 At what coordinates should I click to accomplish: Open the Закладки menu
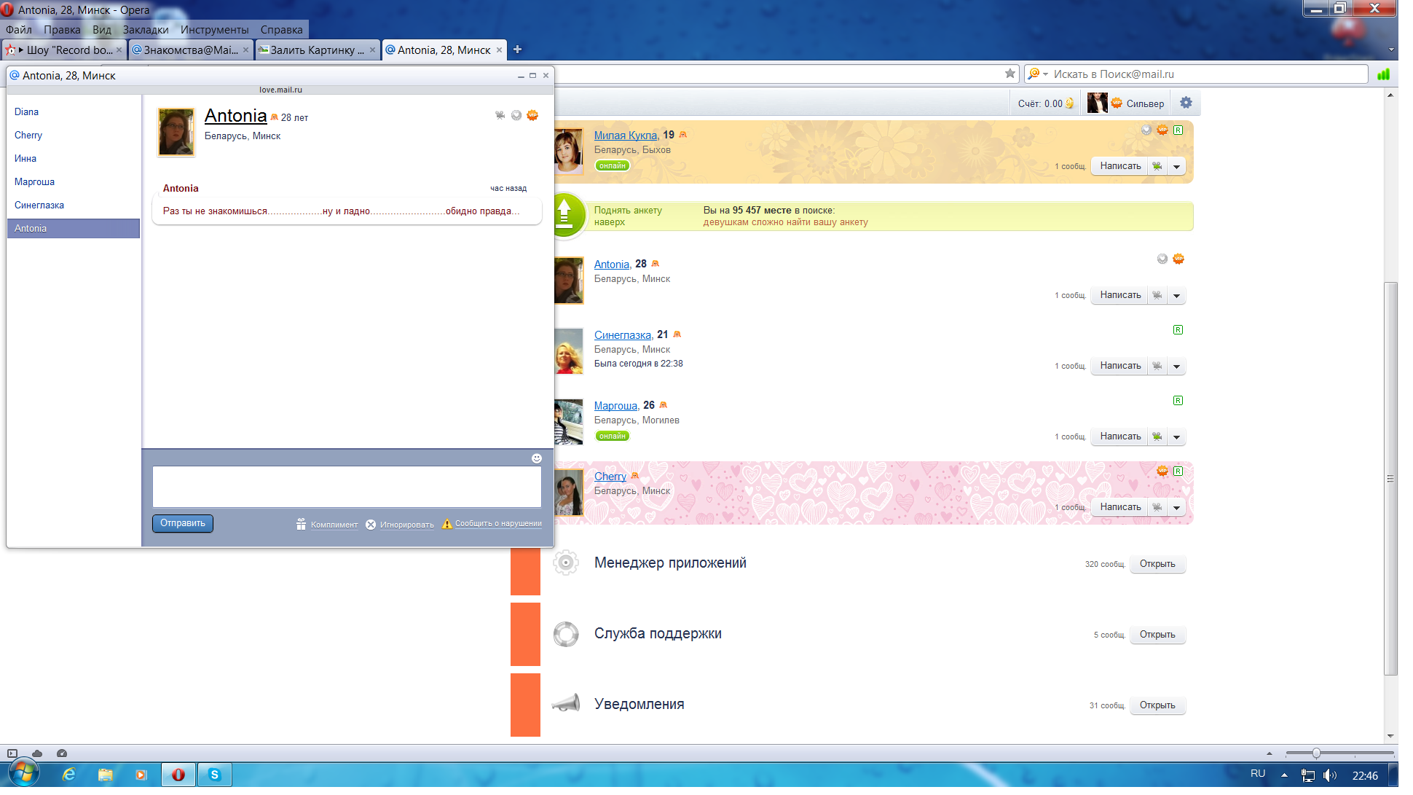145,30
